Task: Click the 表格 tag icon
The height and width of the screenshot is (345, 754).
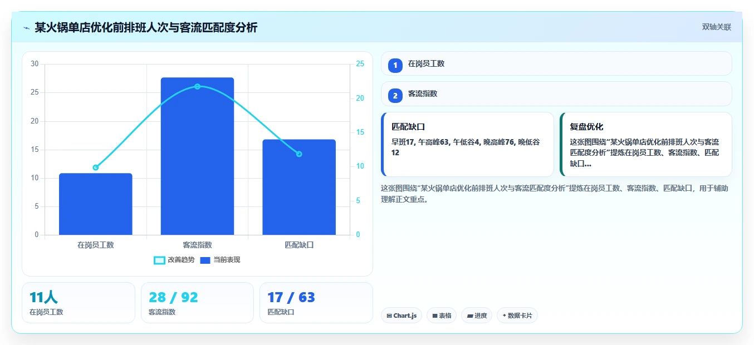Action: tap(435, 316)
